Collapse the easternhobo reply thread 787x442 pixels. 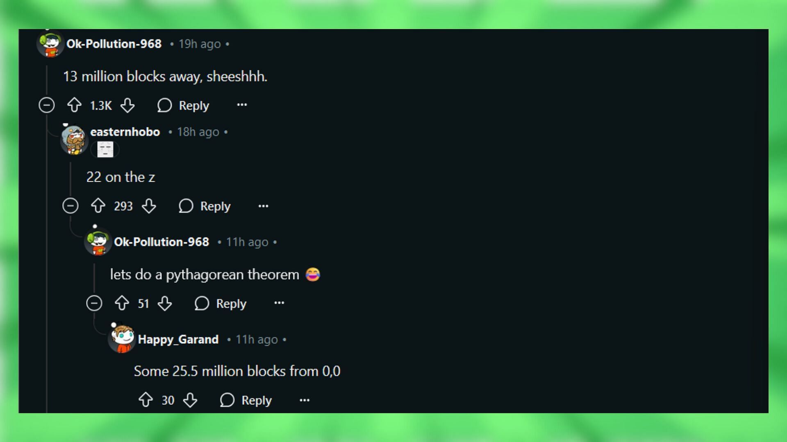pyautogui.click(x=71, y=205)
